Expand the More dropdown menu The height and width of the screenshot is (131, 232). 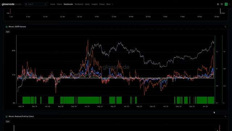click(109, 4)
